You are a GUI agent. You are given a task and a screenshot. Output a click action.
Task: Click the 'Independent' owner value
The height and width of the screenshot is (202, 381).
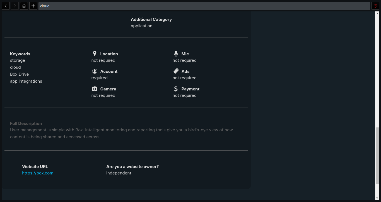point(119,173)
